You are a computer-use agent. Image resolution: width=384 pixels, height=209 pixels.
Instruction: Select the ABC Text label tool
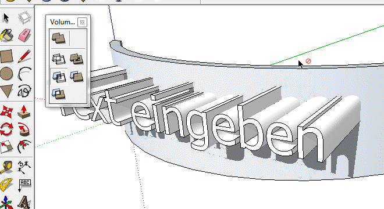[24, 185]
